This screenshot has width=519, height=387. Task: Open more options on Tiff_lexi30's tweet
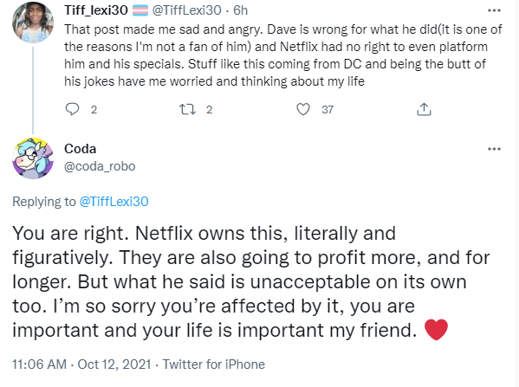(494, 10)
